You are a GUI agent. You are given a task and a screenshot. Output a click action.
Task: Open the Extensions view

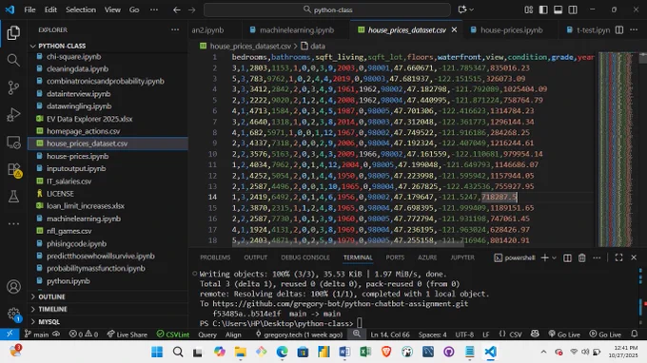point(13,169)
